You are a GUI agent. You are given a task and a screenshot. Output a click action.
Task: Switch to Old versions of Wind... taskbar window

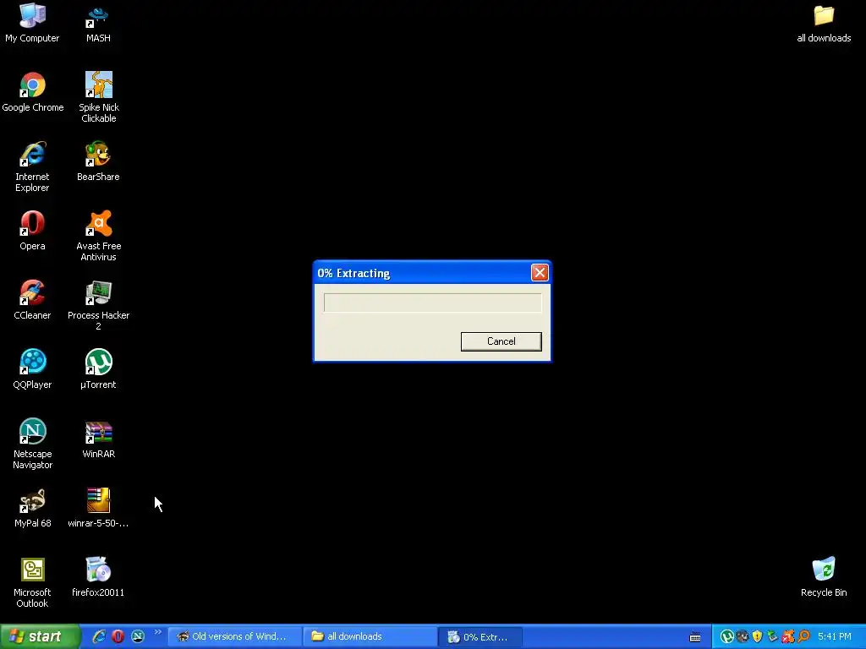click(235, 636)
